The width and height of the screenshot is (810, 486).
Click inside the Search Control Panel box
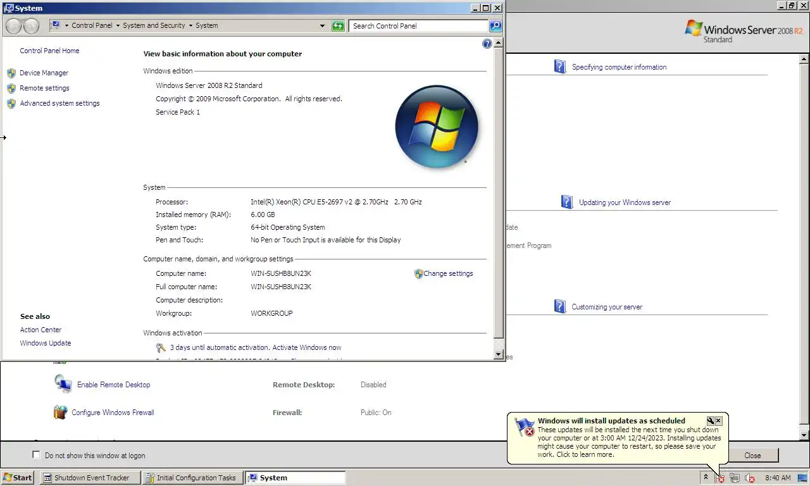[x=418, y=26]
